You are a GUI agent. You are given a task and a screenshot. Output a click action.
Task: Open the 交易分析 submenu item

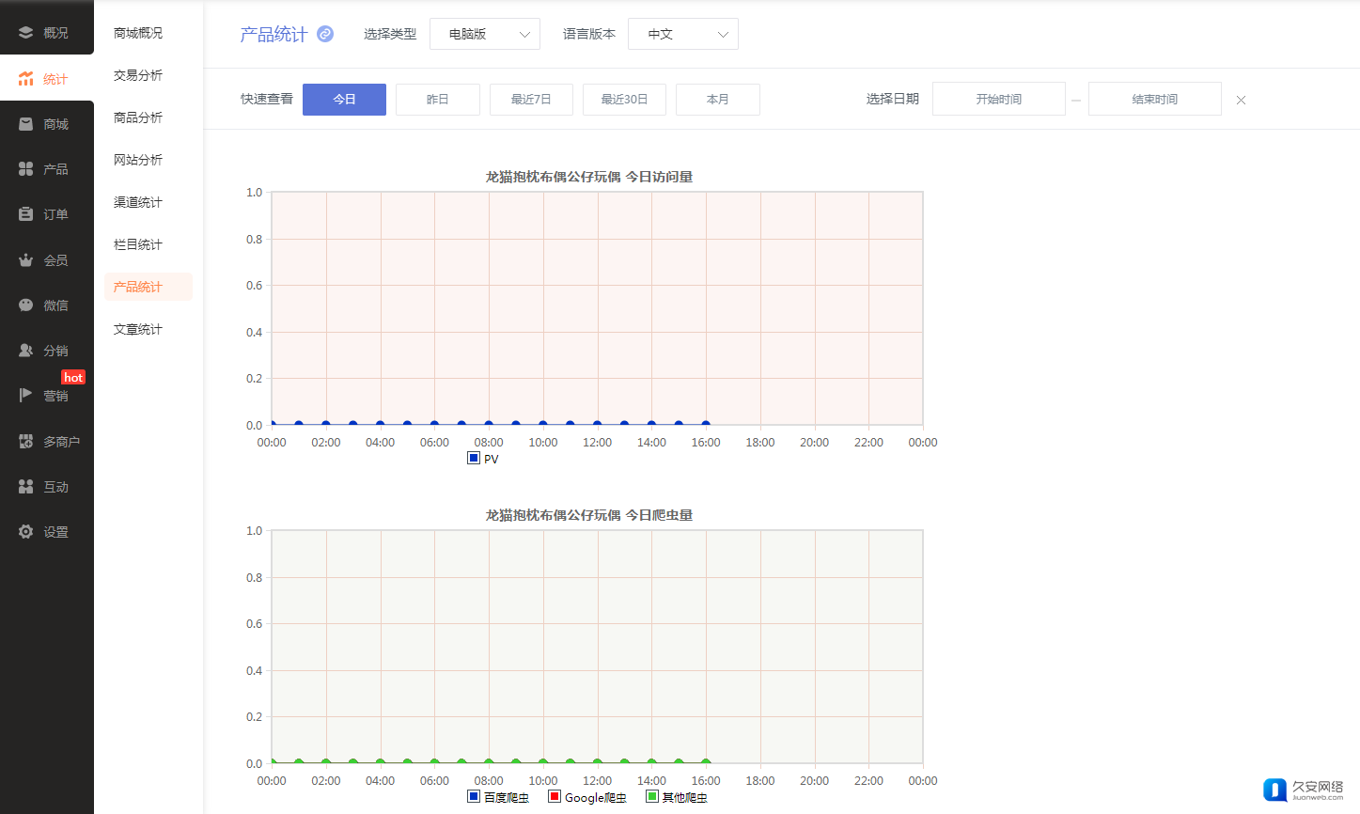pyautogui.click(x=138, y=75)
